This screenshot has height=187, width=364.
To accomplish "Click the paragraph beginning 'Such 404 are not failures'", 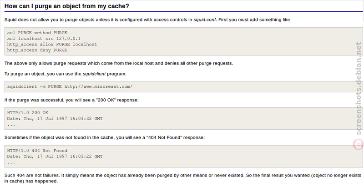I will coord(183,178).
